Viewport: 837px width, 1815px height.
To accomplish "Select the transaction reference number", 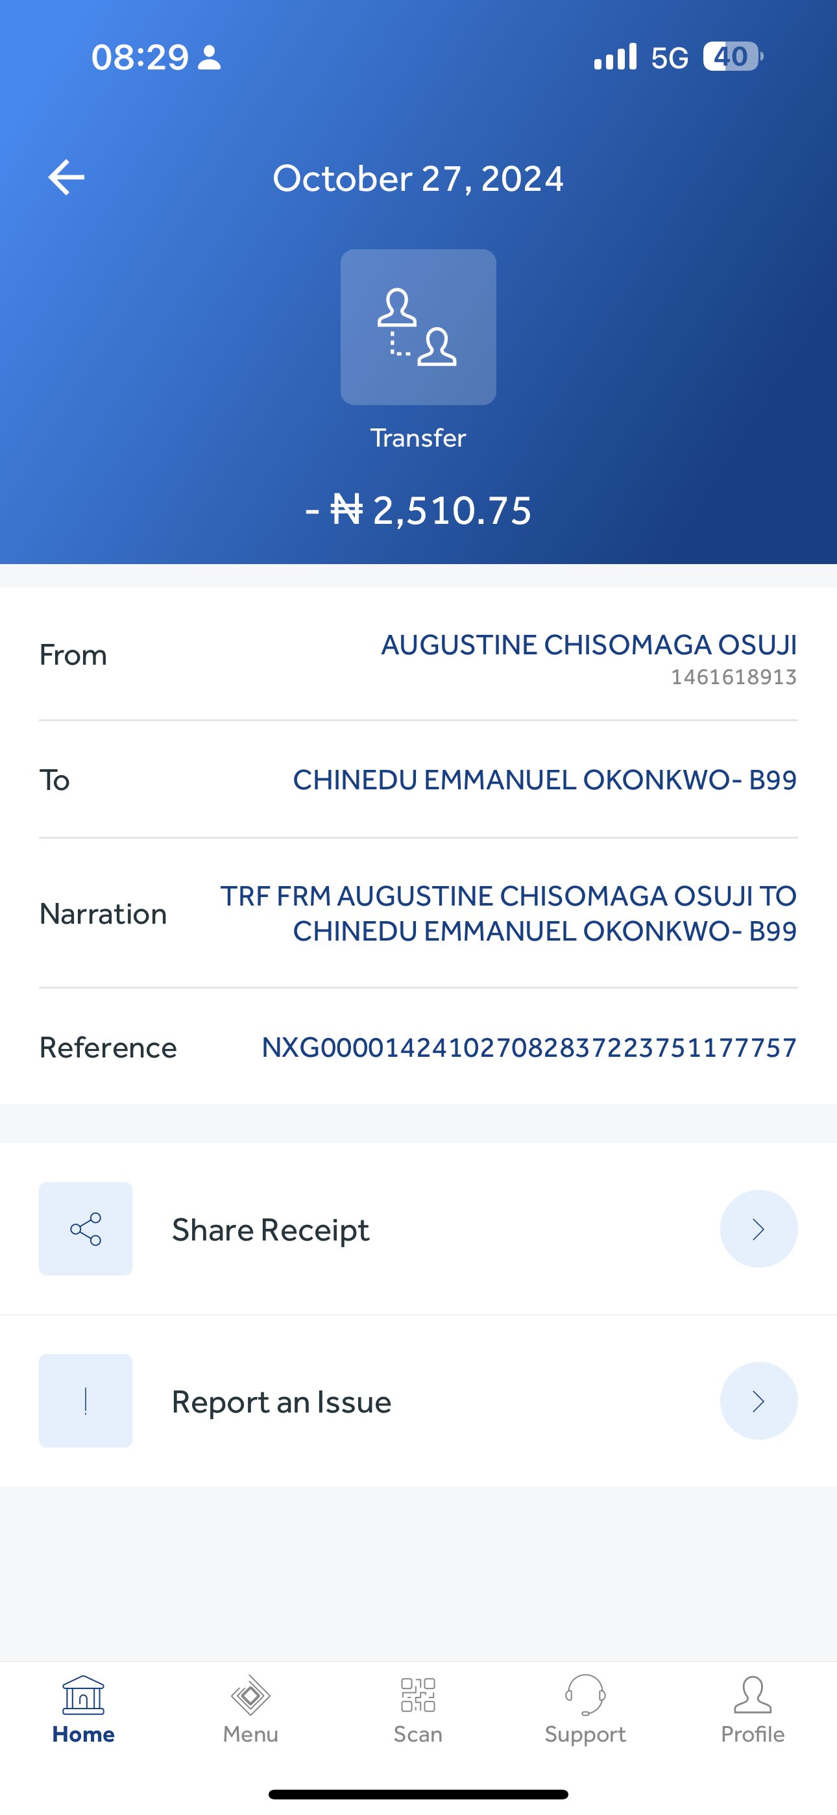I will [528, 1048].
